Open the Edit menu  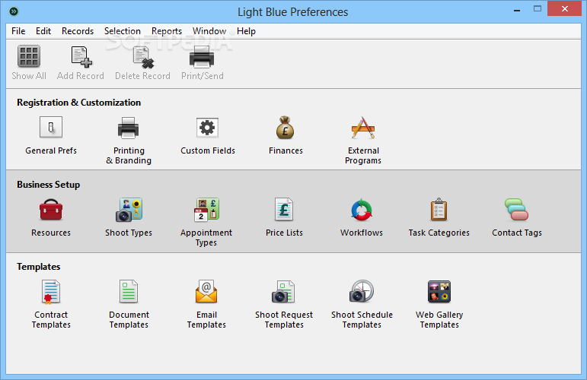tap(43, 31)
